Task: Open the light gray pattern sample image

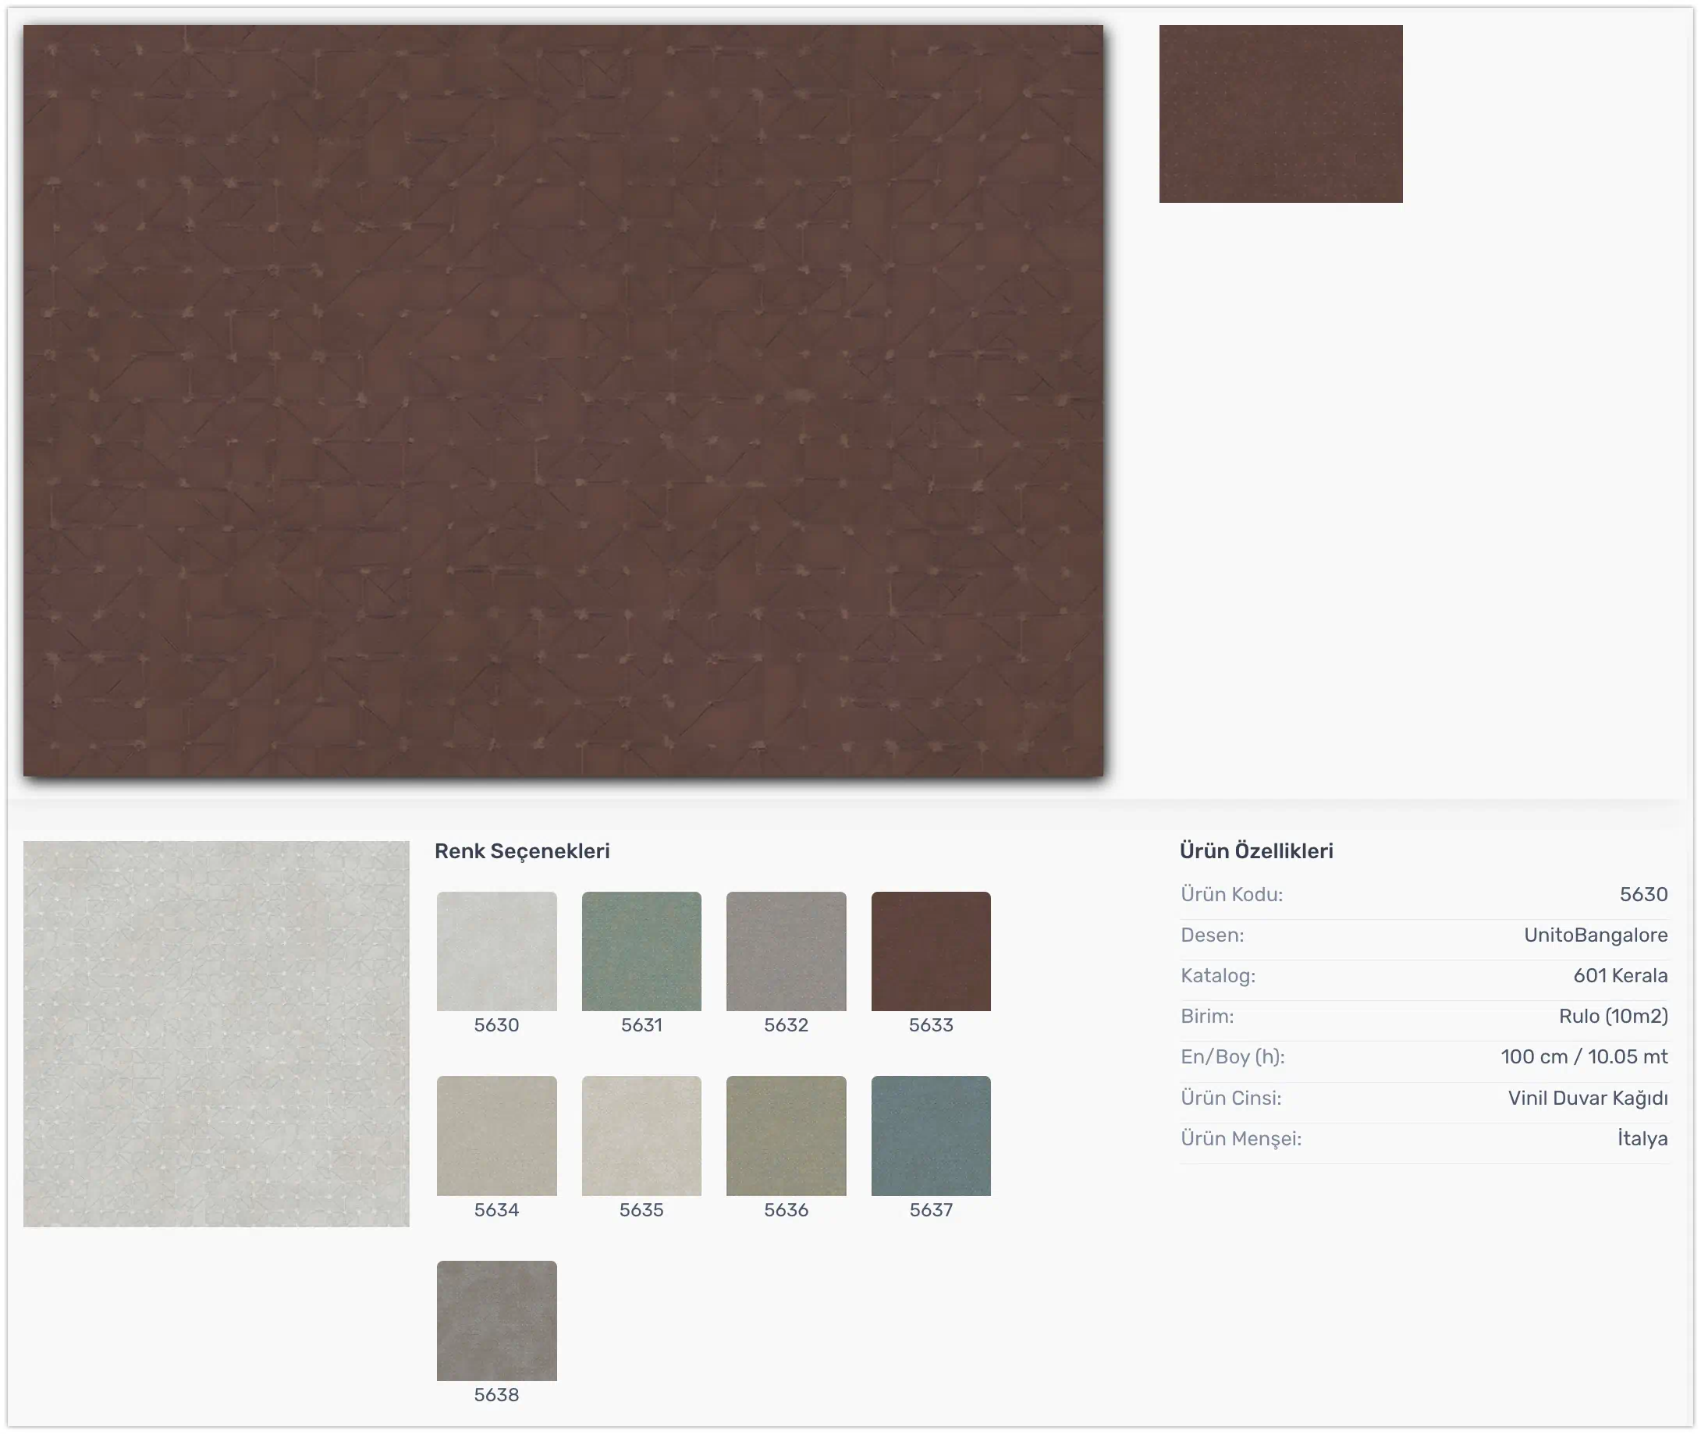Action: point(216,1033)
